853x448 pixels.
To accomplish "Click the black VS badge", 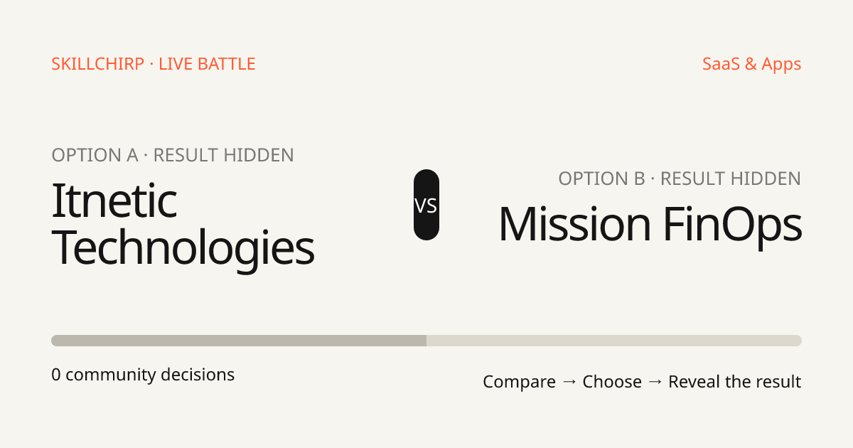I will coord(426,205).
